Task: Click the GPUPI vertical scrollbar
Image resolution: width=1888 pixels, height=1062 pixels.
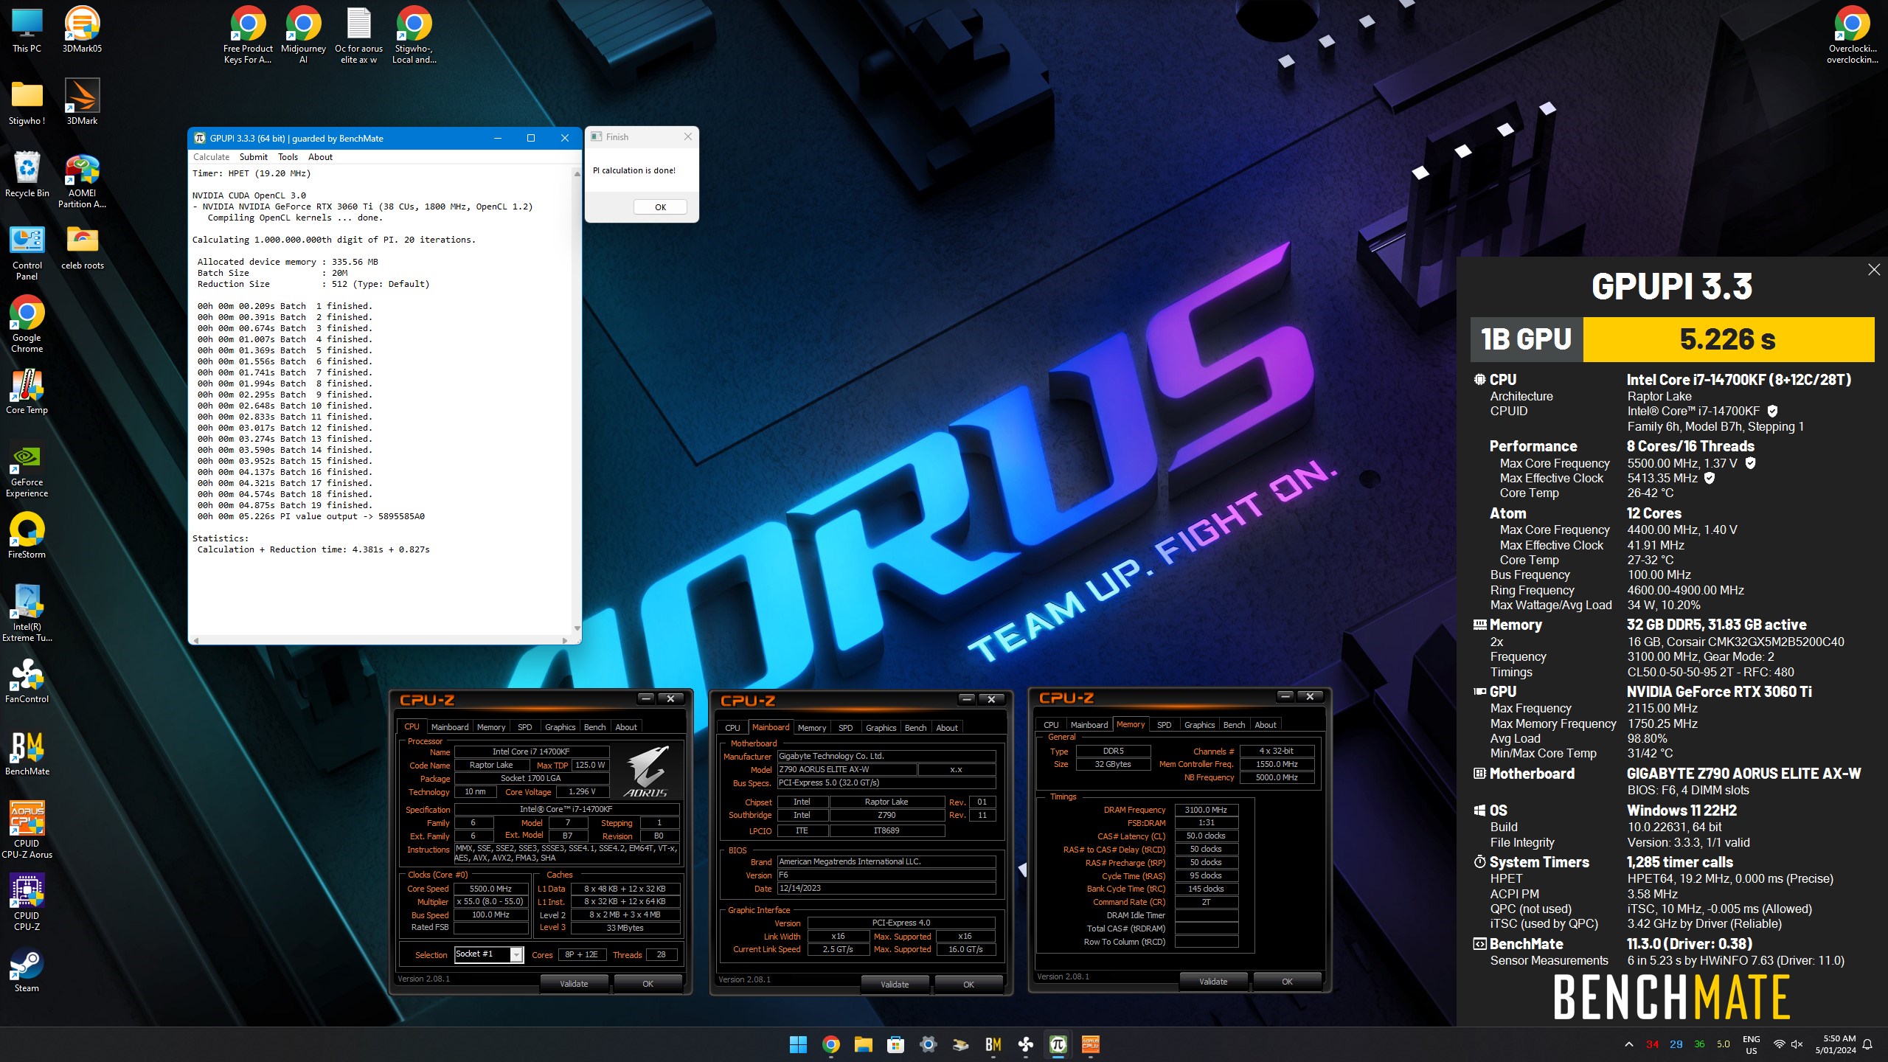Action: click(577, 400)
